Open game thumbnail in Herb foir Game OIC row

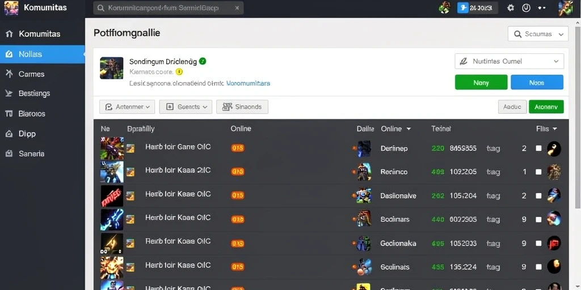click(x=112, y=148)
